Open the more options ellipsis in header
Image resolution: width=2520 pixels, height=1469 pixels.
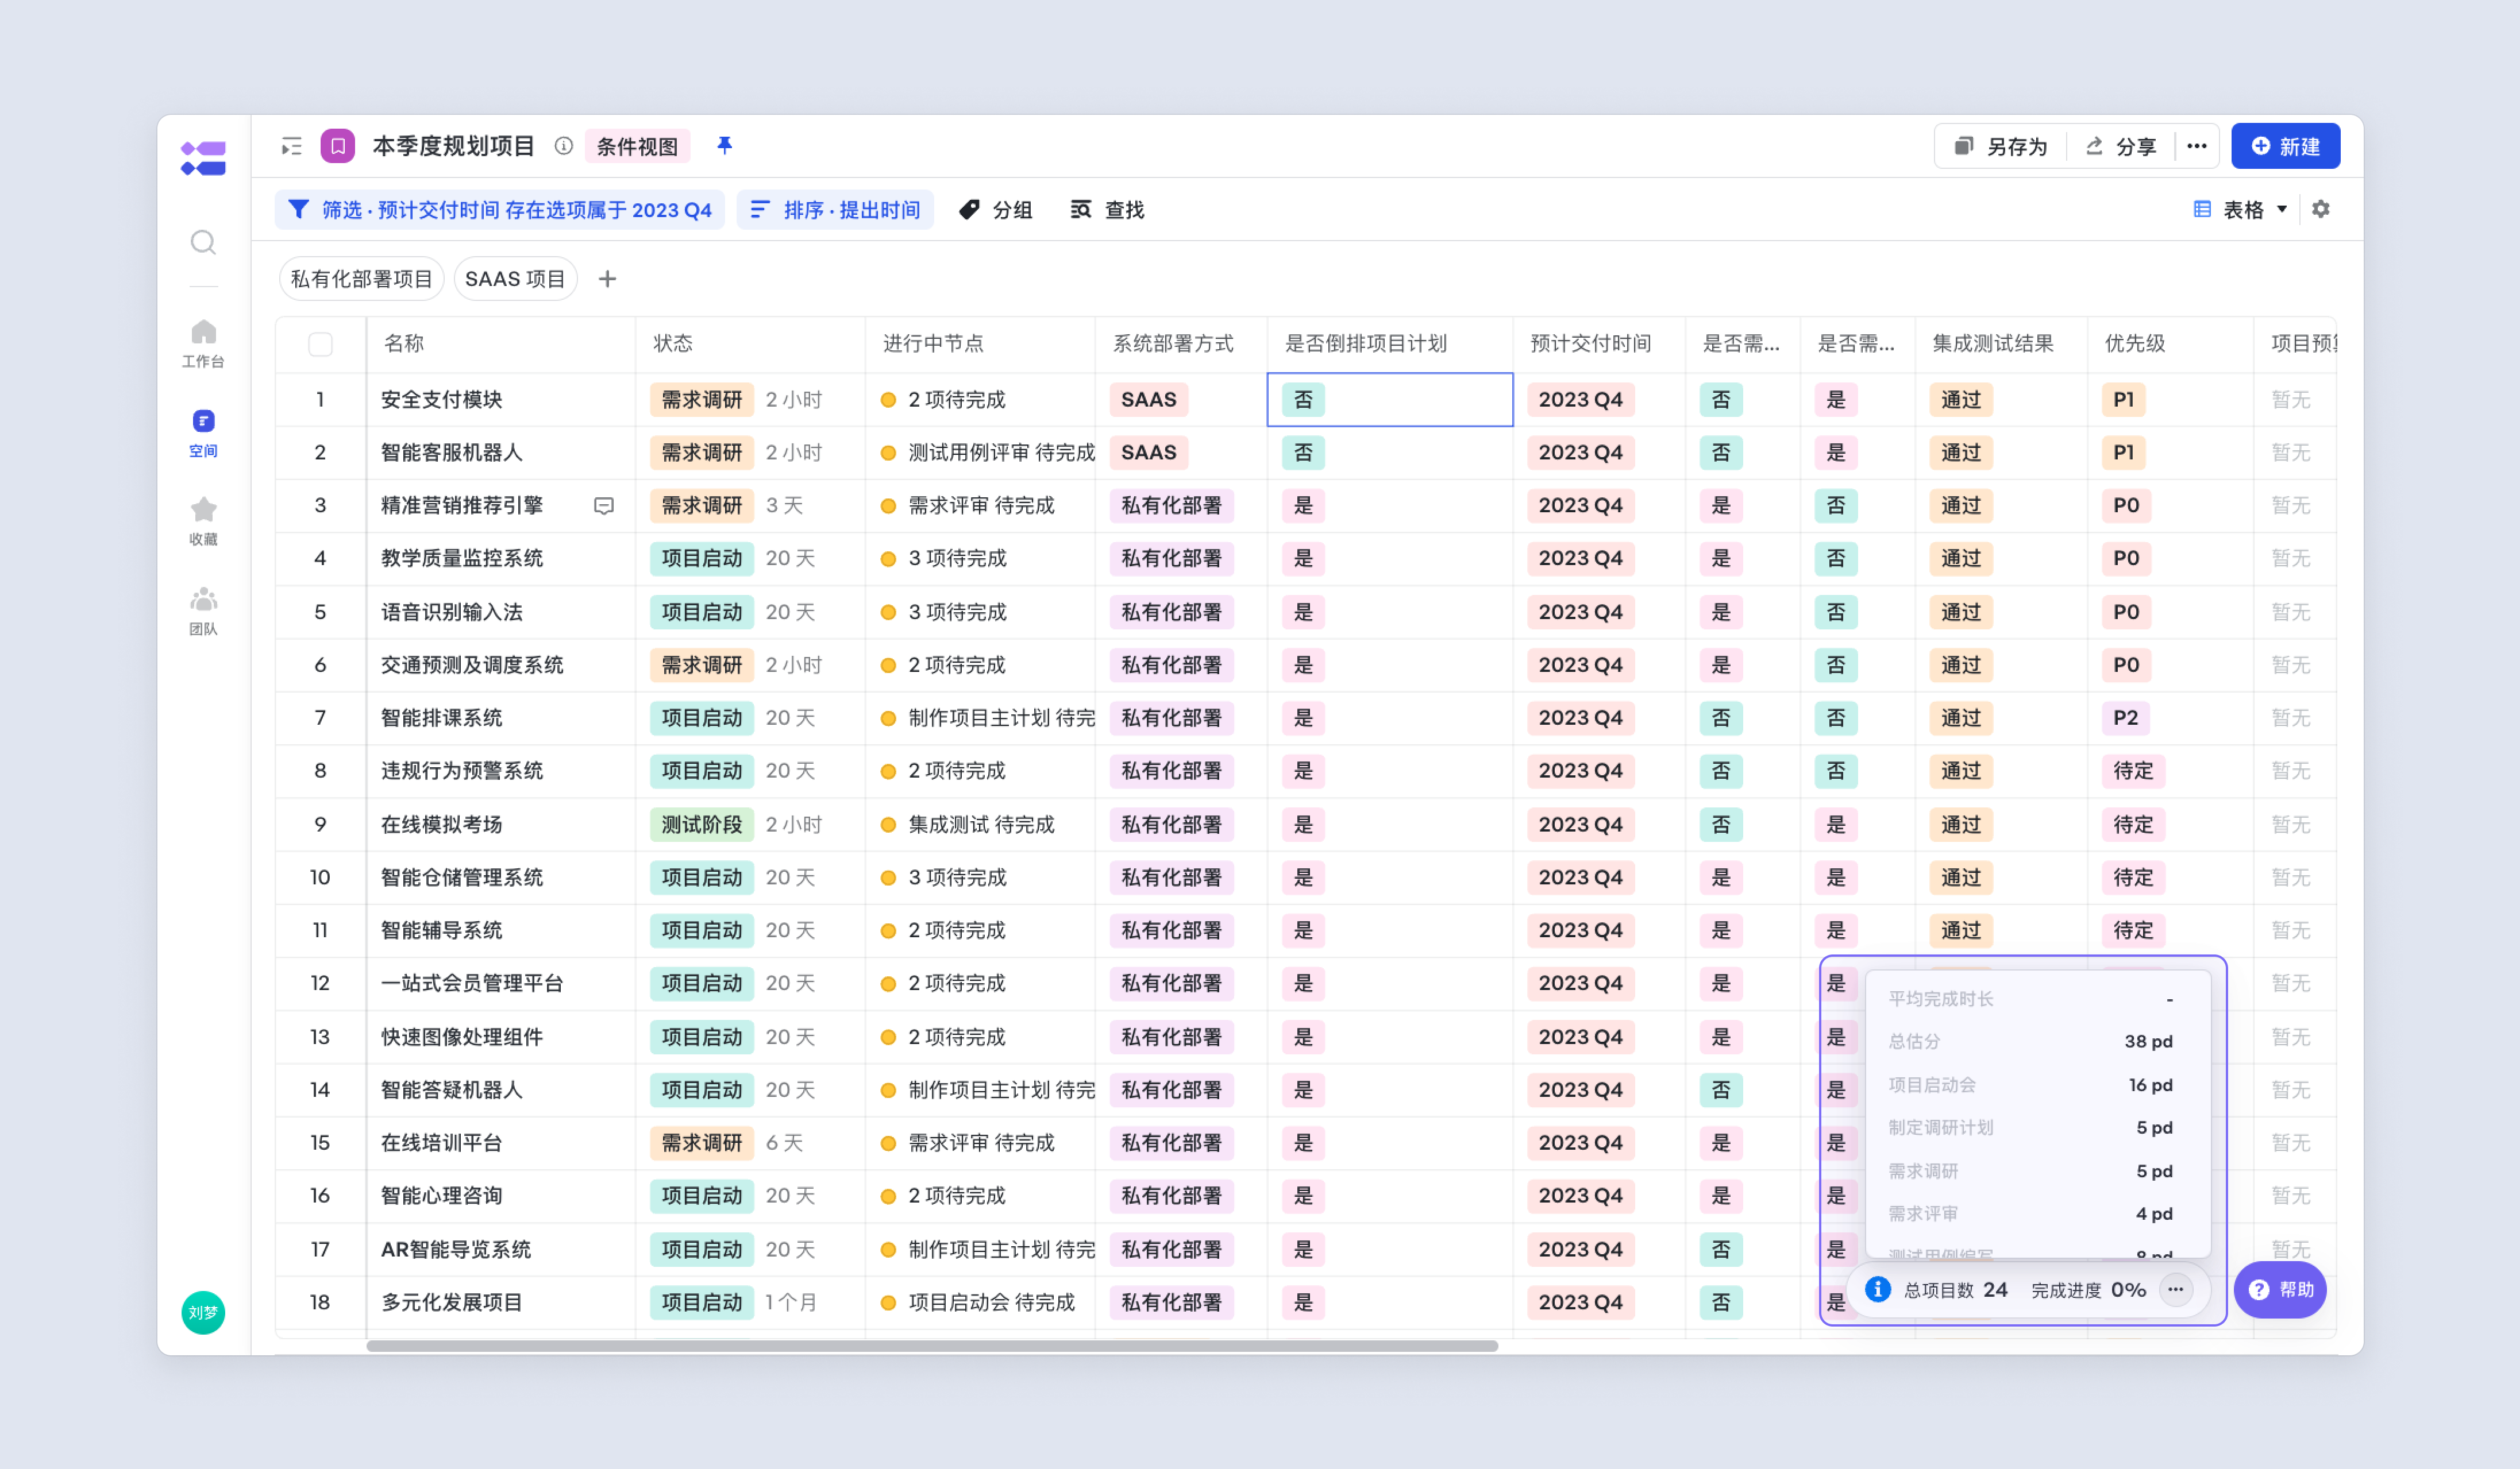2196,146
